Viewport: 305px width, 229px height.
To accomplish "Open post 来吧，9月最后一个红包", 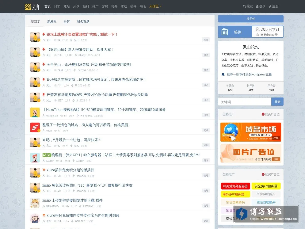I will click(72, 140).
